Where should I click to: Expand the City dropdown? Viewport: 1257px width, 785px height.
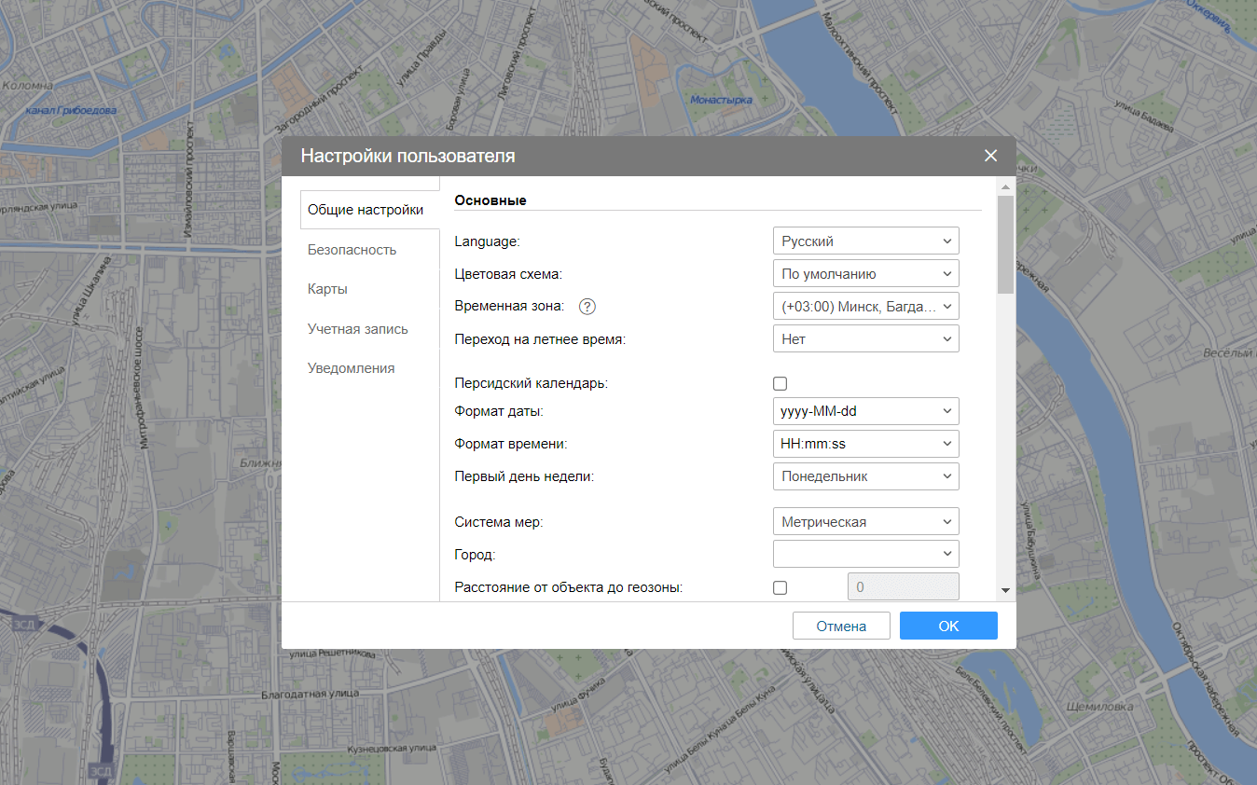coord(865,555)
